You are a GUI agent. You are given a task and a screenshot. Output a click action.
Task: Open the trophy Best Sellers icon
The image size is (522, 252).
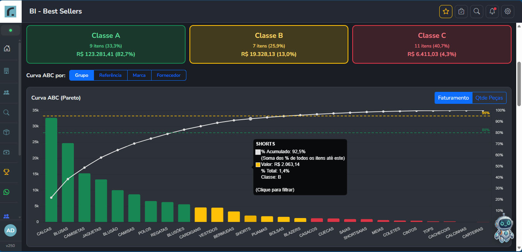tap(7, 172)
